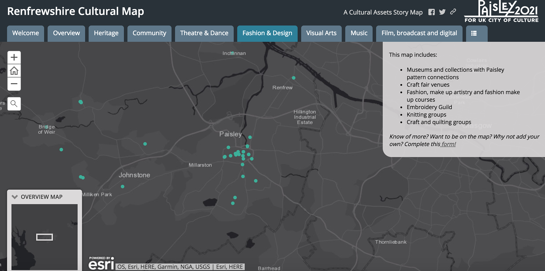Viewport: 545px width, 271px height.
Task: Zoom in on the map
Action: point(14,57)
